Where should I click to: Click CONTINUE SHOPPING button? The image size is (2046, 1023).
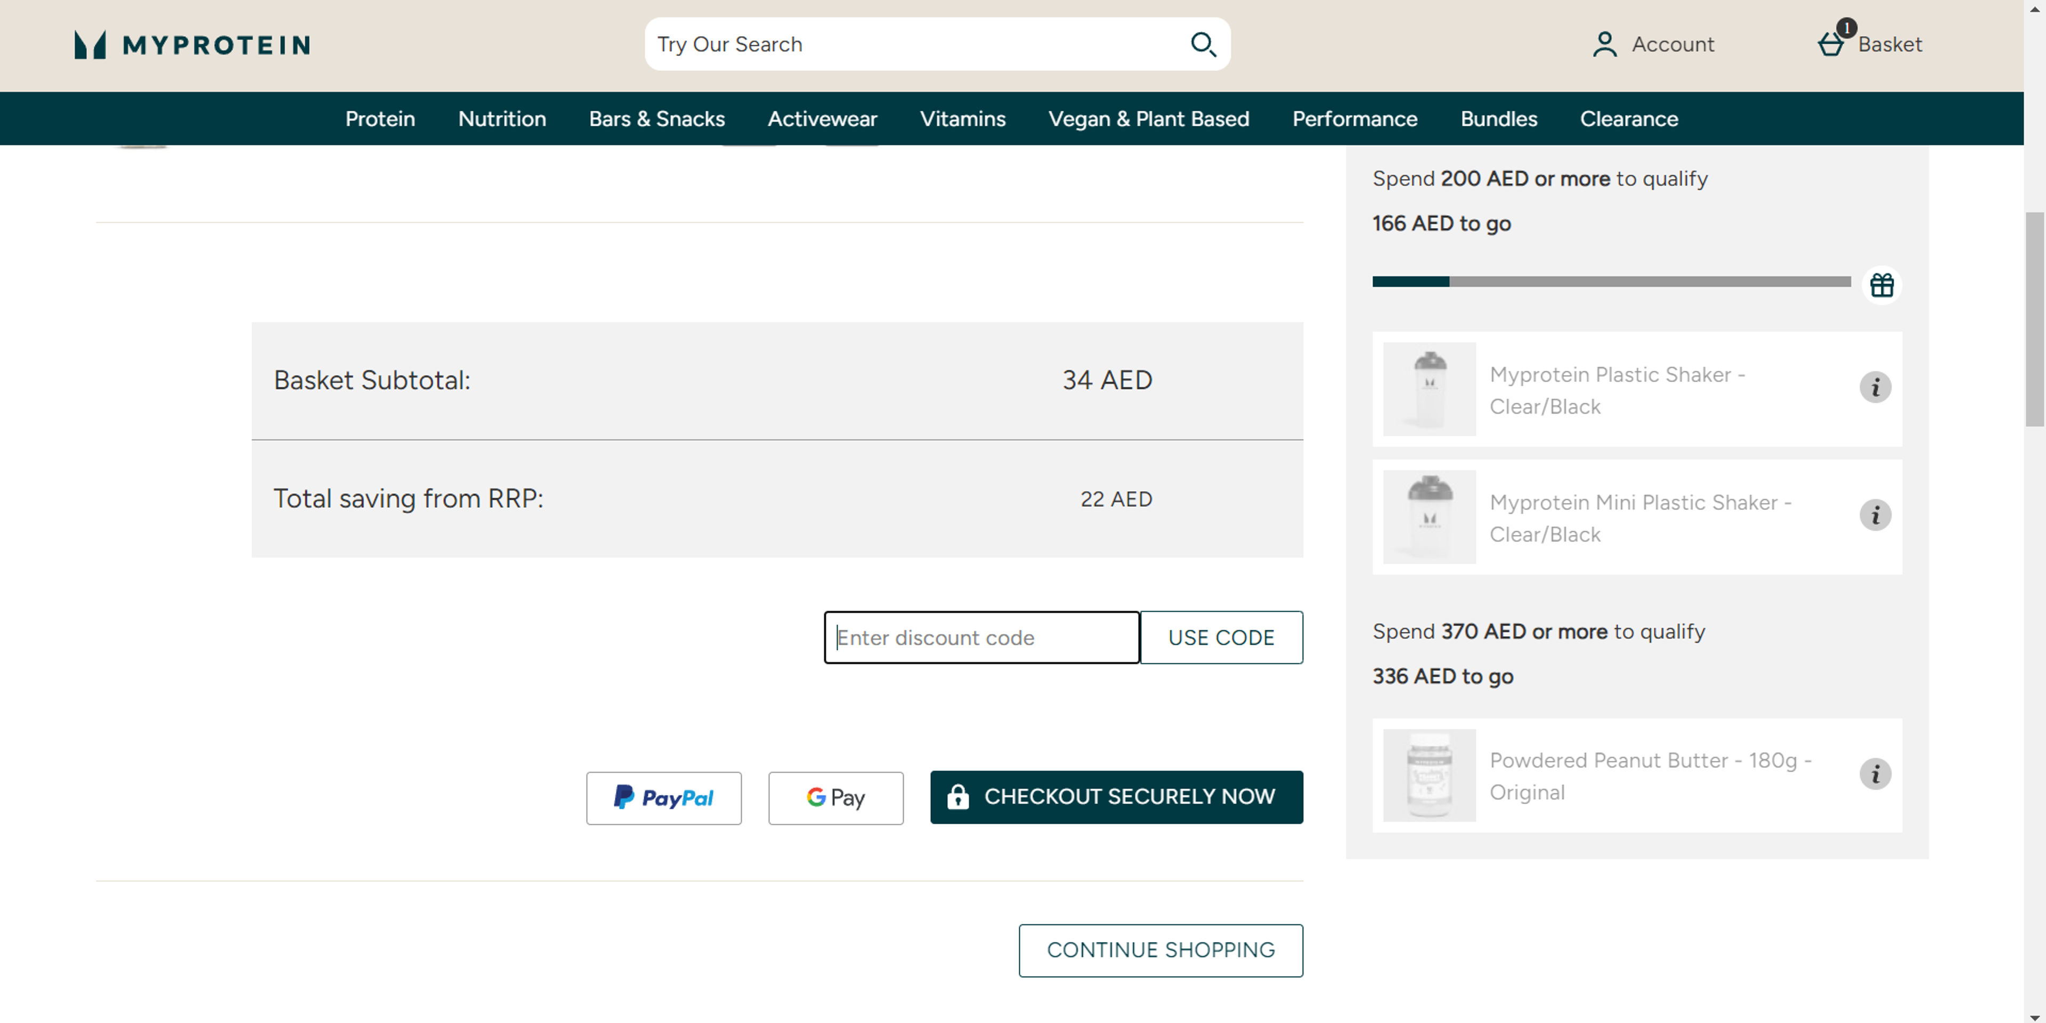tap(1161, 951)
